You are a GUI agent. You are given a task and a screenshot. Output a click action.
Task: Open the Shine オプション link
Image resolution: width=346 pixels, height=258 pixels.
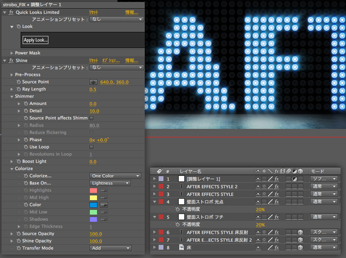click(x=111, y=60)
